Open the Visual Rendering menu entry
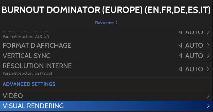 point(106,106)
